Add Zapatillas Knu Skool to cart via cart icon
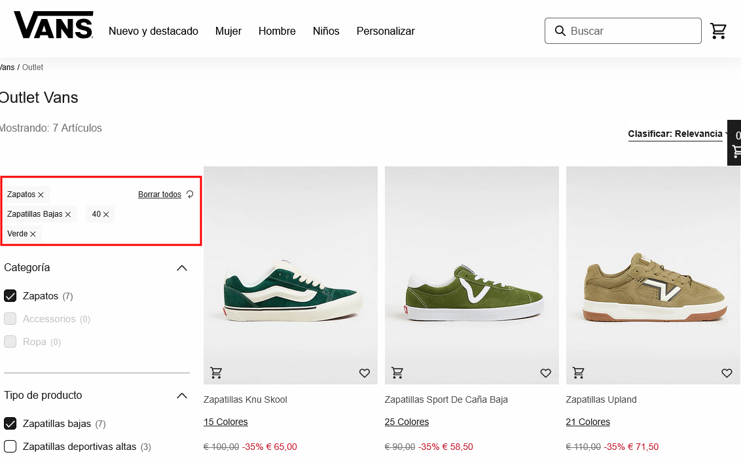741x463 pixels. click(x=216, y=372)
